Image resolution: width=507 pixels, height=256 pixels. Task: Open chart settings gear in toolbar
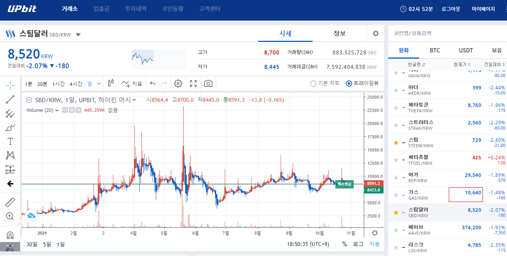tap(178, 84)
